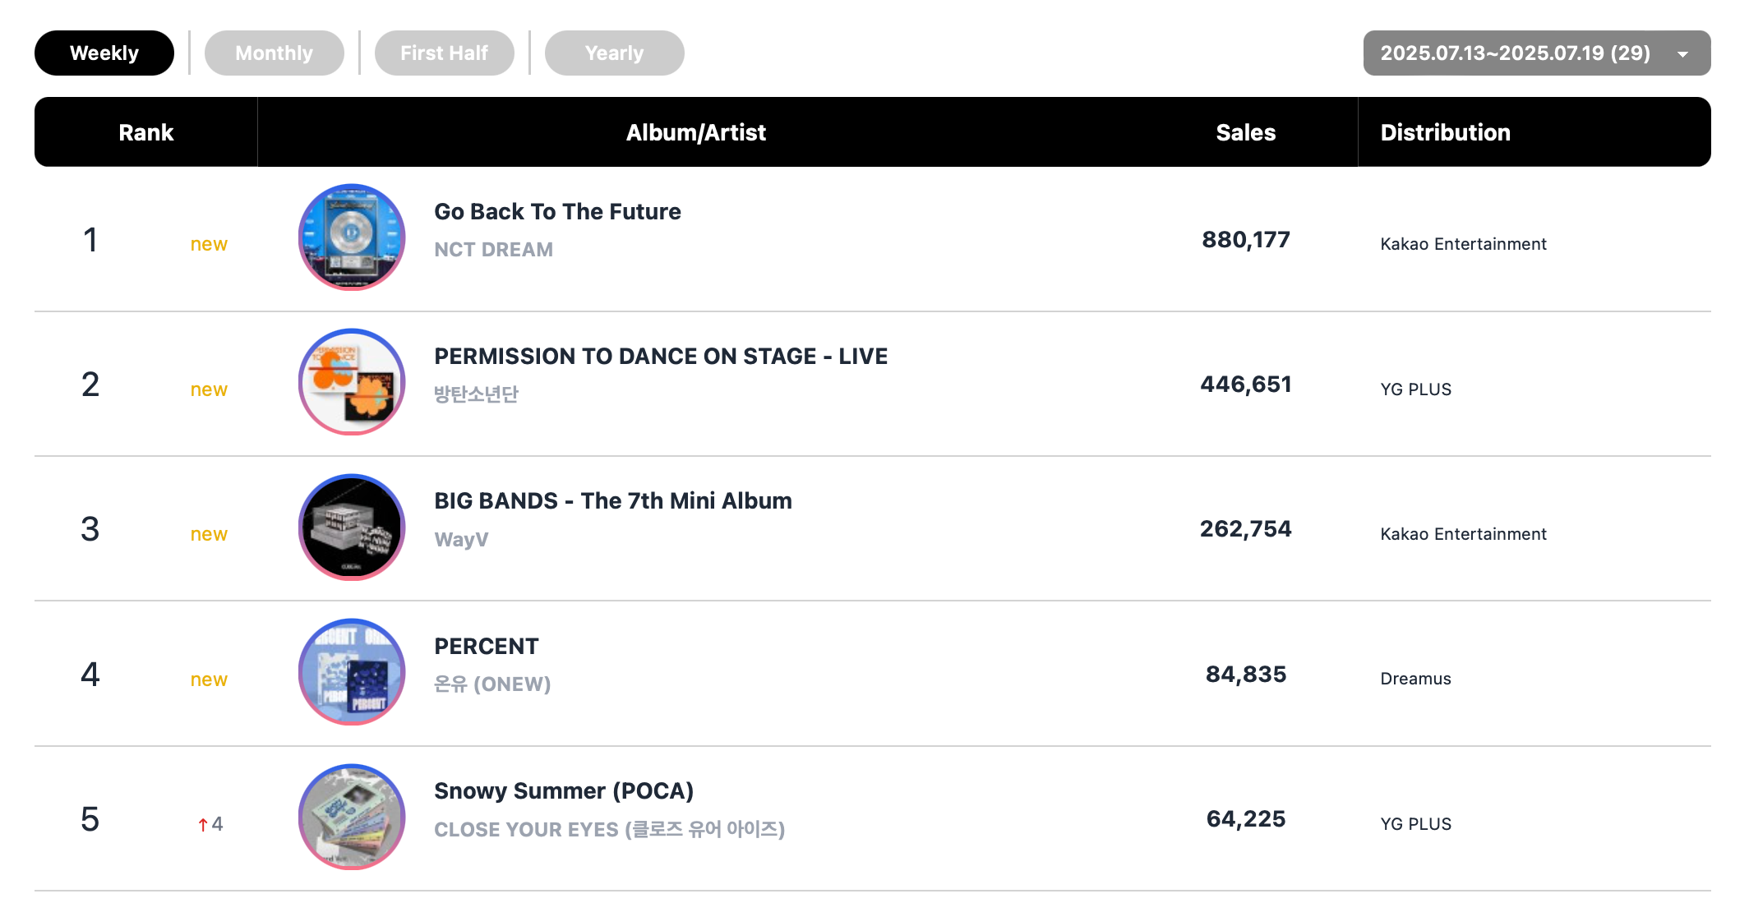1749x903 pixels.
Task: Open BIG BANDS - The 7th Mini Album
Action: (x=613, y=501)
